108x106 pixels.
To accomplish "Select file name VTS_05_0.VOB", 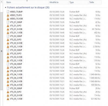I will (16, 95).
